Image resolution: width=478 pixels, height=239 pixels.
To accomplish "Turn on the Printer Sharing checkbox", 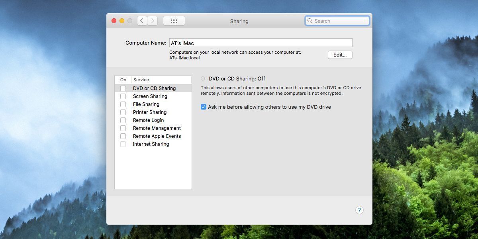I will click(x=123, y=112).
